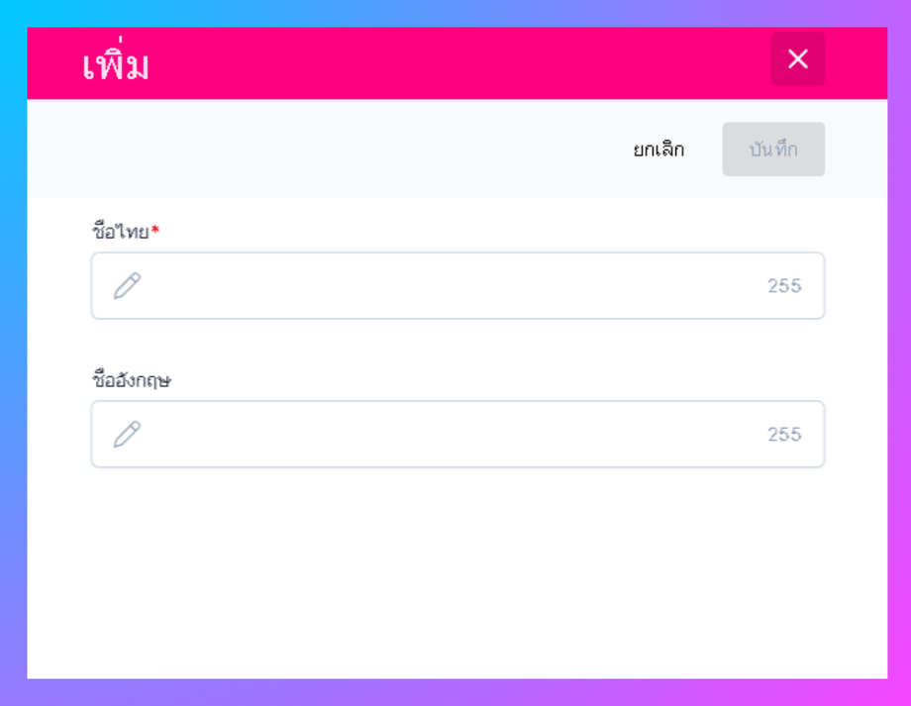Click the pencil icon in ชื่อไทย field

pyautogui.click(x=127, y=286)
